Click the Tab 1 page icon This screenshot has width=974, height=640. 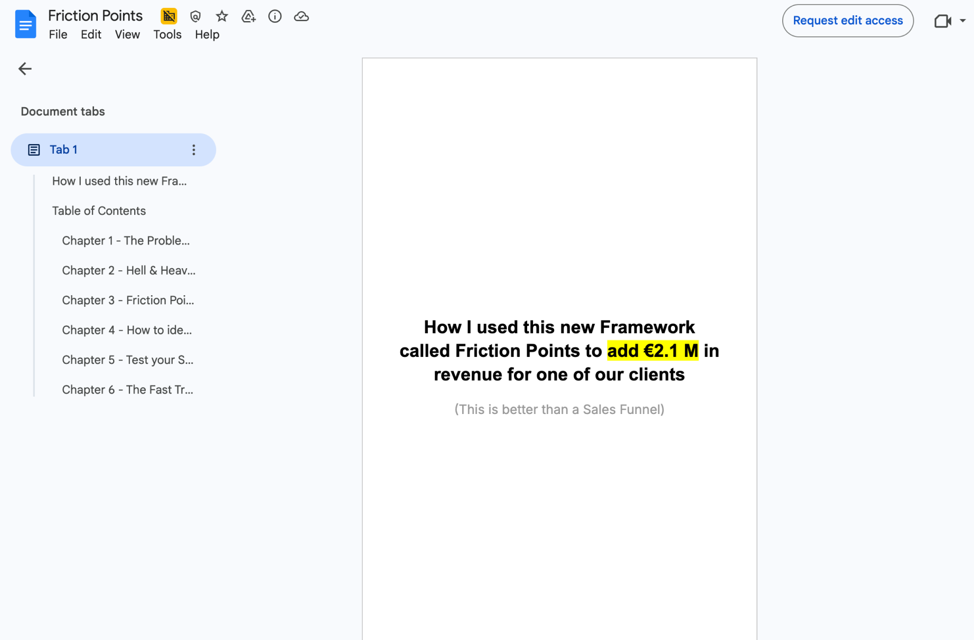(34, 150)
